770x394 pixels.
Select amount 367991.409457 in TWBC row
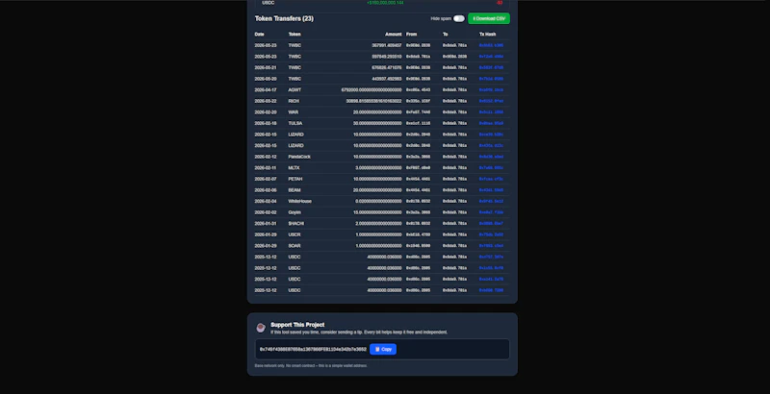click(387, 45)
